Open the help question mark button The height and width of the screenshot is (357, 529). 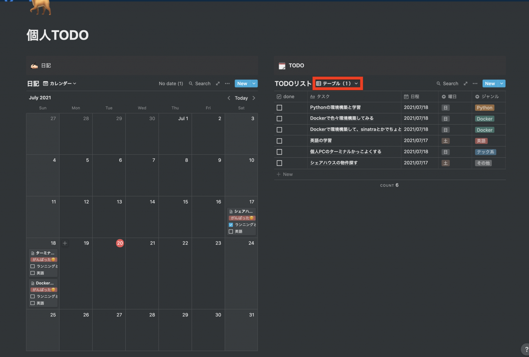(526, 349)
